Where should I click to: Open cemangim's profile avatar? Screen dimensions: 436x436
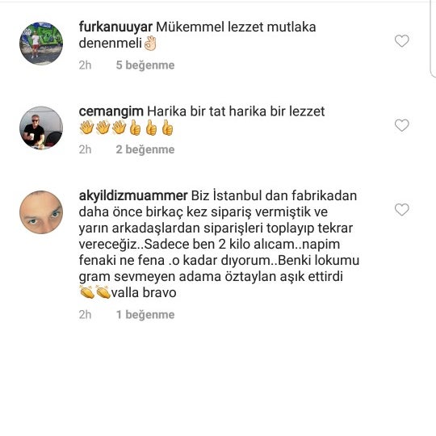point(41,128)
